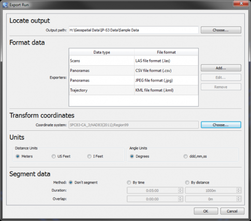The image size is (251, 221).
Task: Select the Trajectory KML exporter row
Action: (x=134, y=90)
